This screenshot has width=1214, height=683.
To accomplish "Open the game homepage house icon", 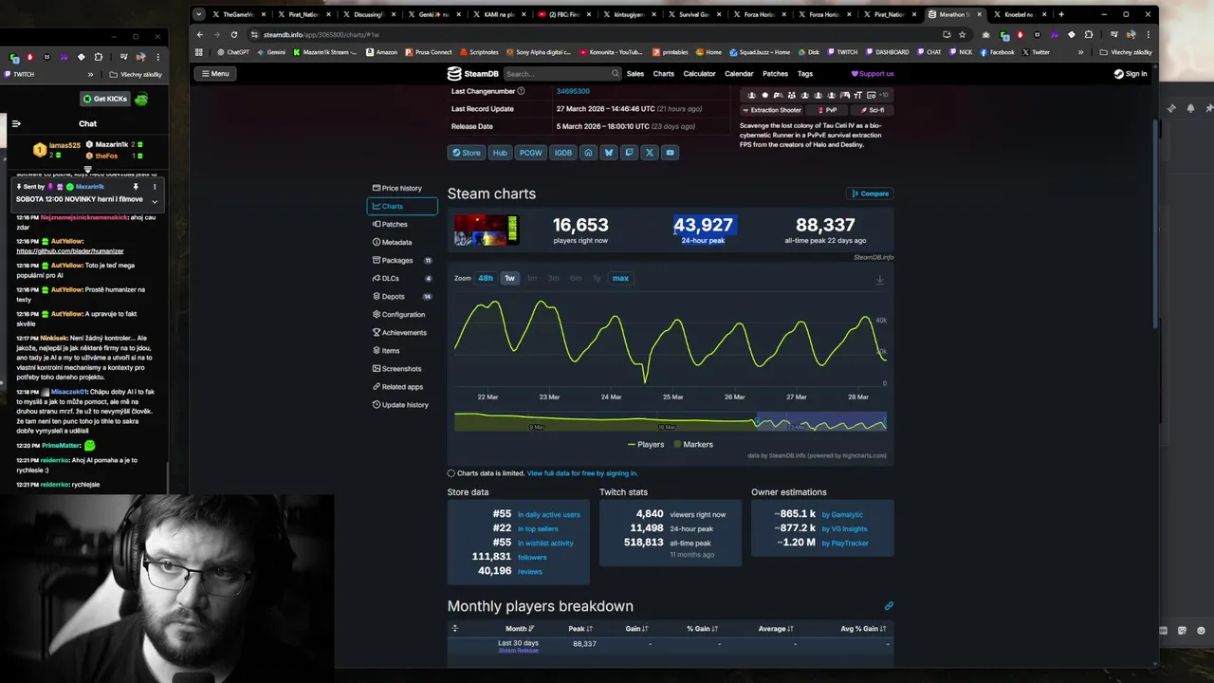I will point(588,153).
